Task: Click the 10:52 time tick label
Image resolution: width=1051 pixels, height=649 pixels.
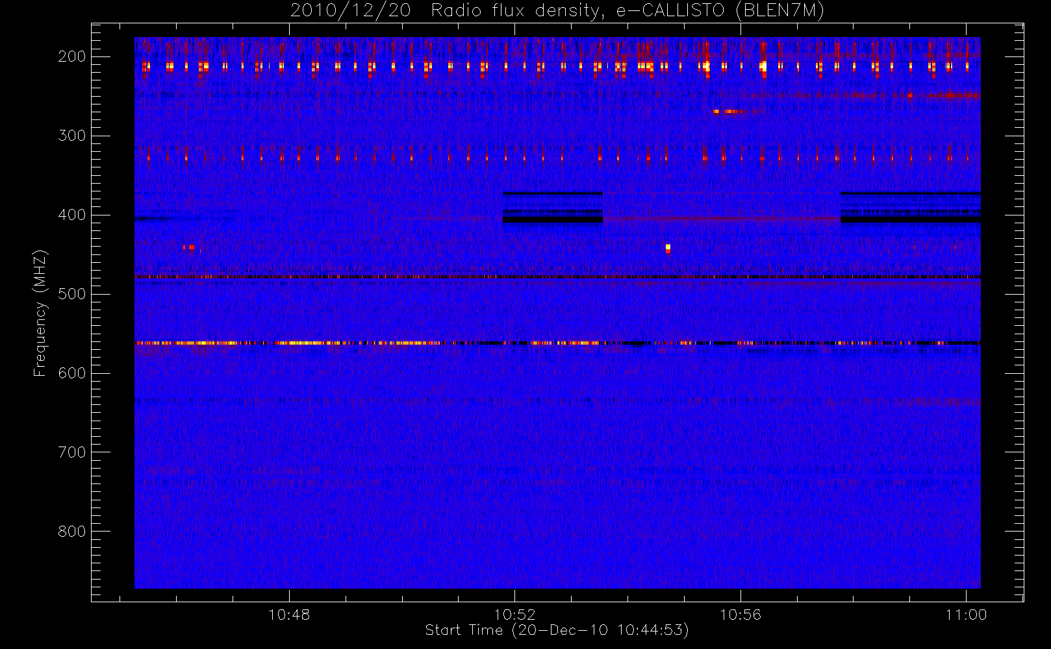Action: 514,615
